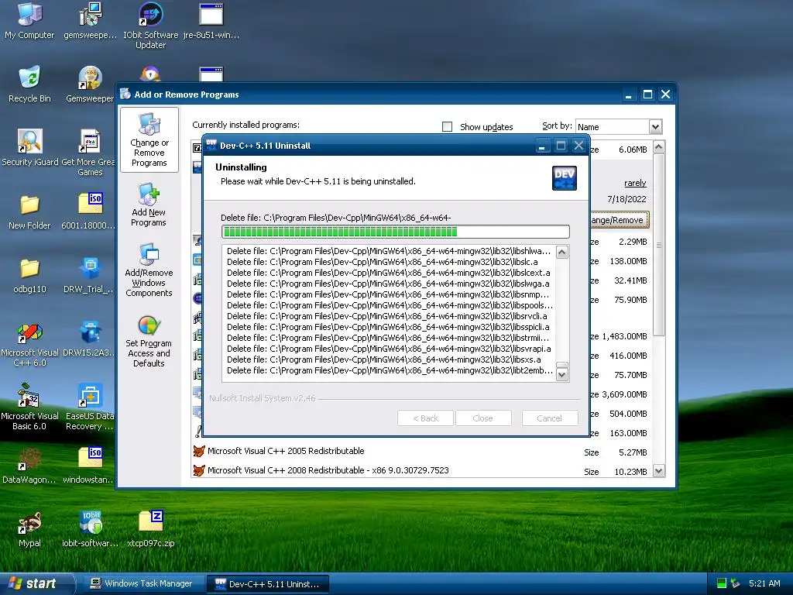Select DRW_Trial desktop icon
This screenshot has height=595, width=793.
(90, 275)
